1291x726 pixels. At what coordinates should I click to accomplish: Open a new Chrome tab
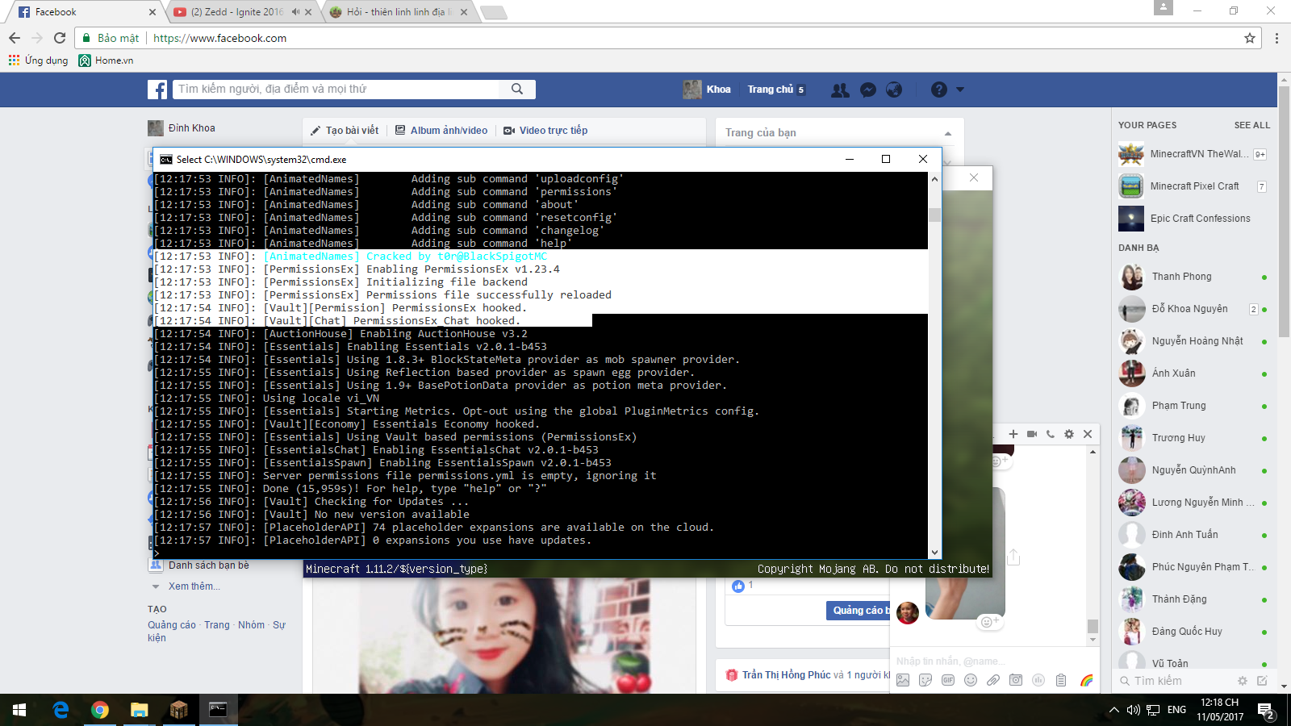click(x=494, y=12)
